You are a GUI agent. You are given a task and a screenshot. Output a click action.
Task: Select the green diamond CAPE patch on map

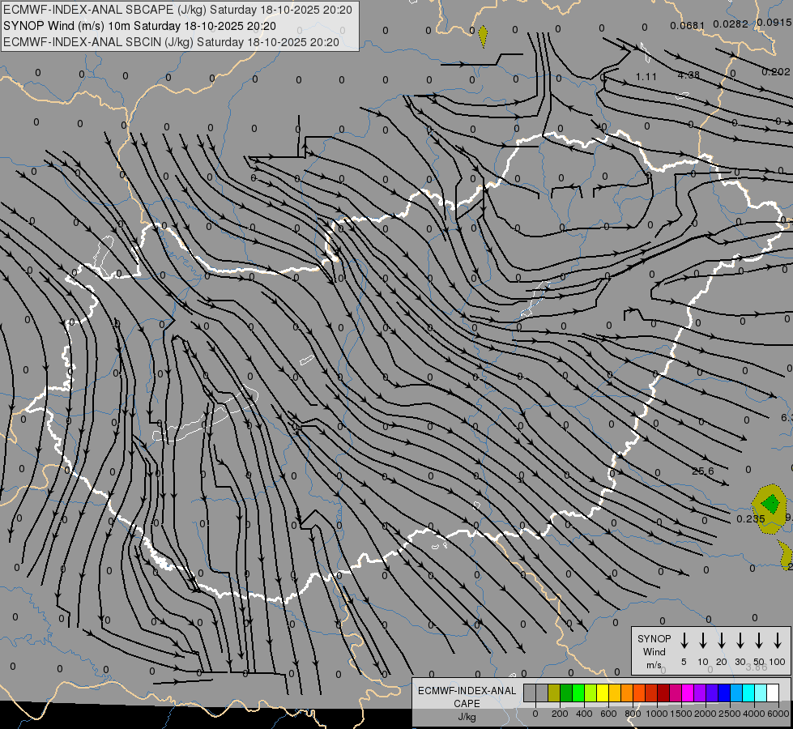(x=771, y=504)
